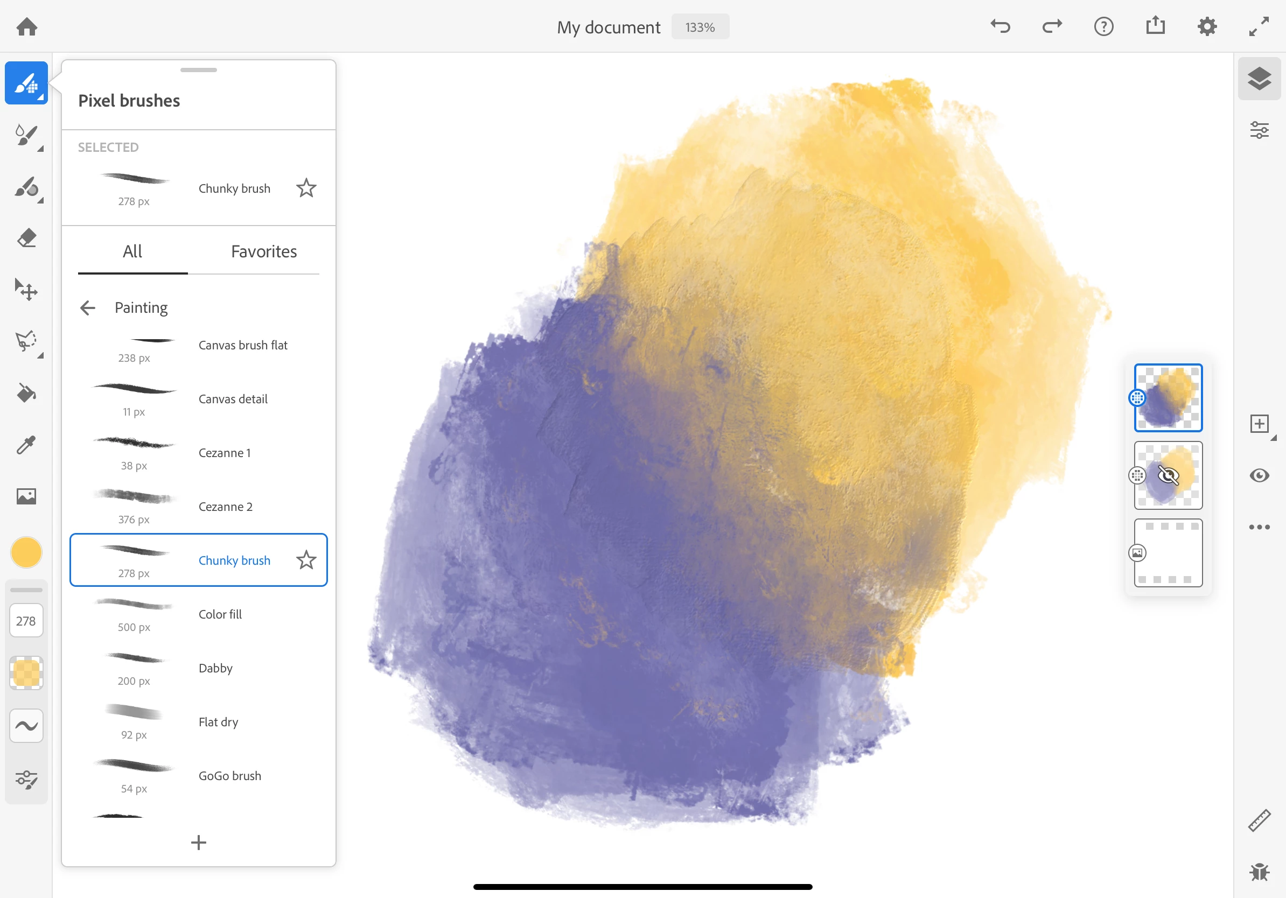
Task: Switch to the All brushes tab
Action: (132, 252)
